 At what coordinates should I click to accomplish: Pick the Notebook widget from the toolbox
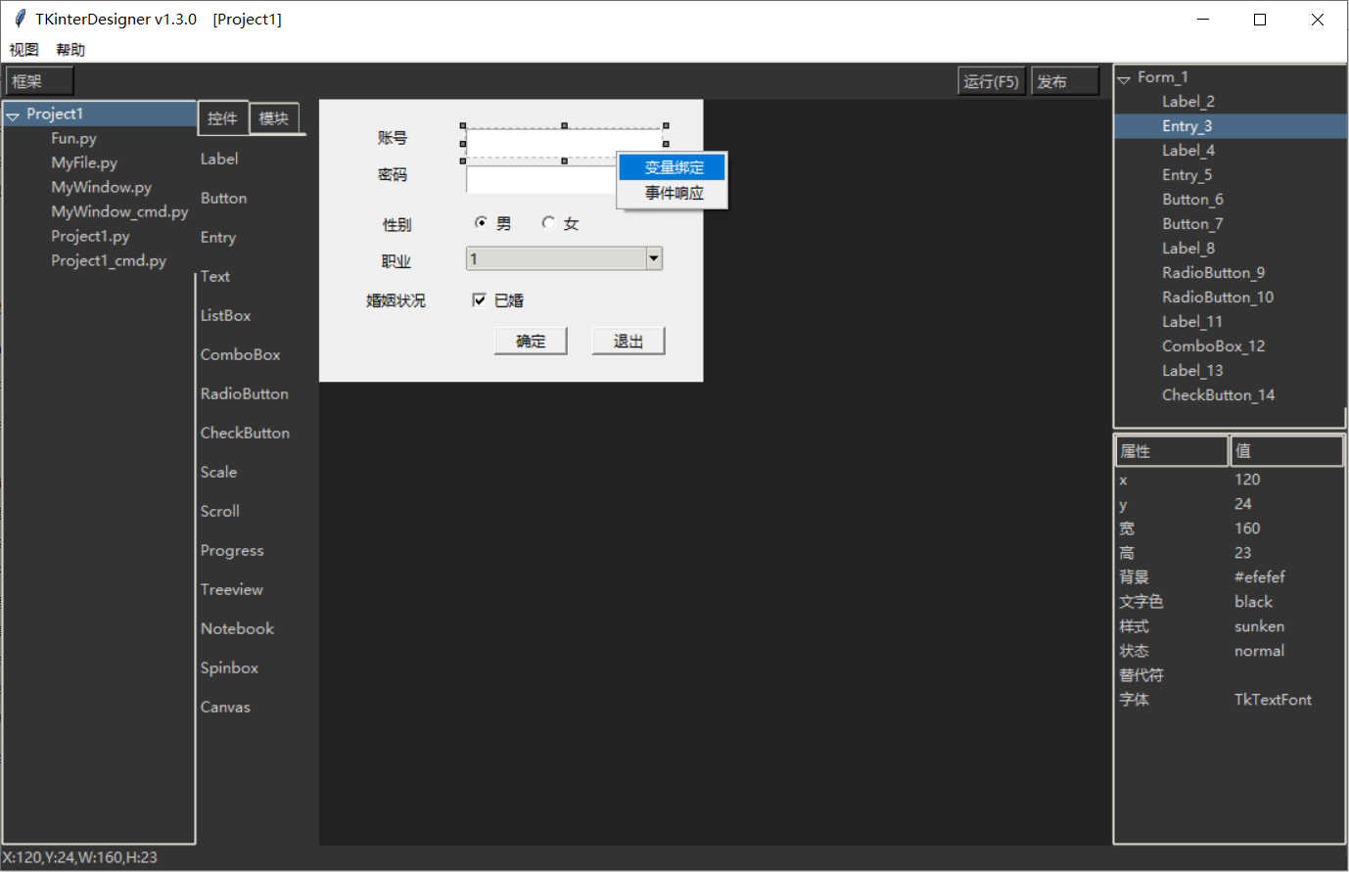click(237, 628)
